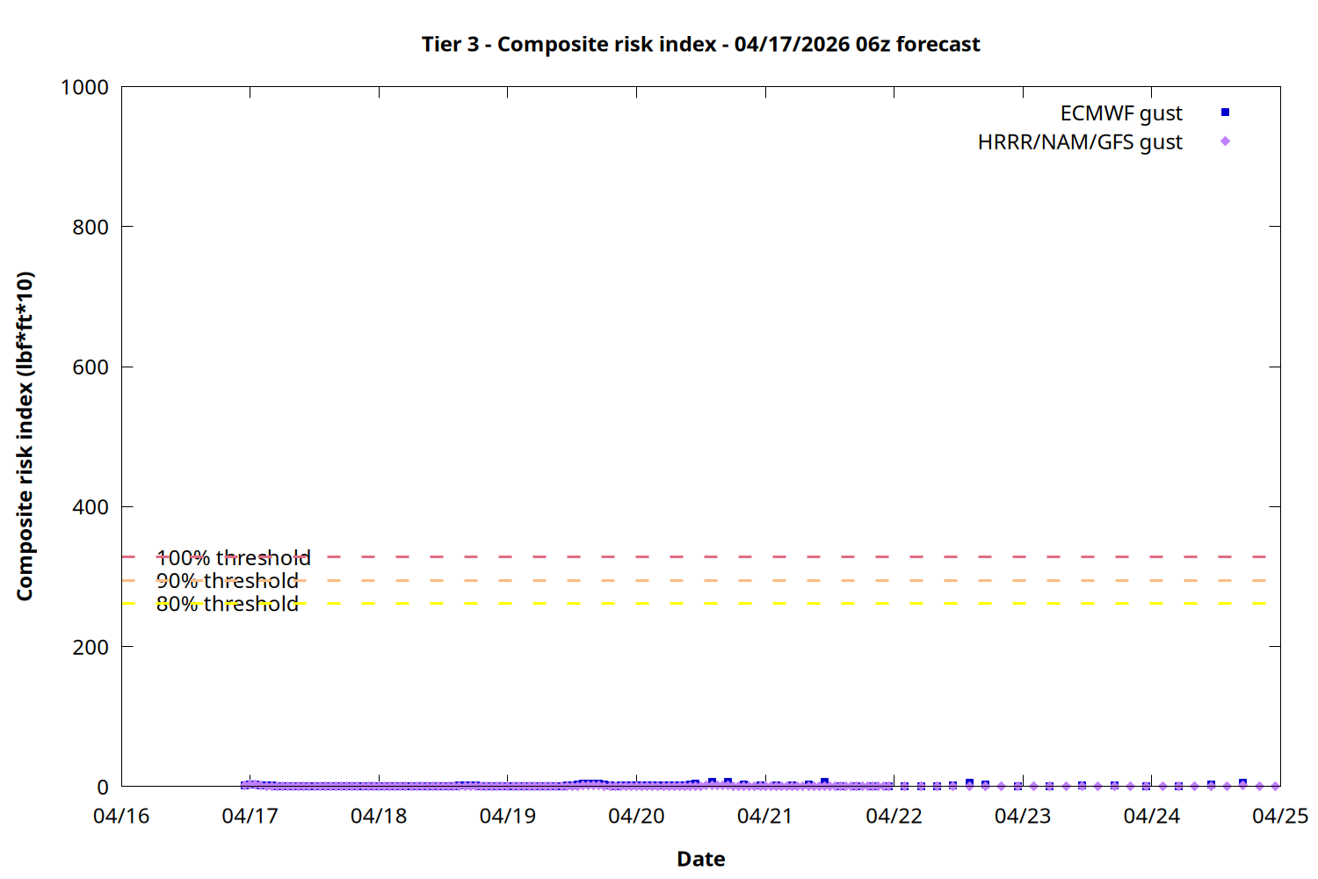Click the 1000 y-axis tick label
The height and width of the screenshot is (879, 1318).
tap(84, 87)
